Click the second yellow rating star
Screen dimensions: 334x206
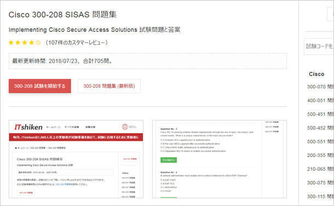click(18, 43)
